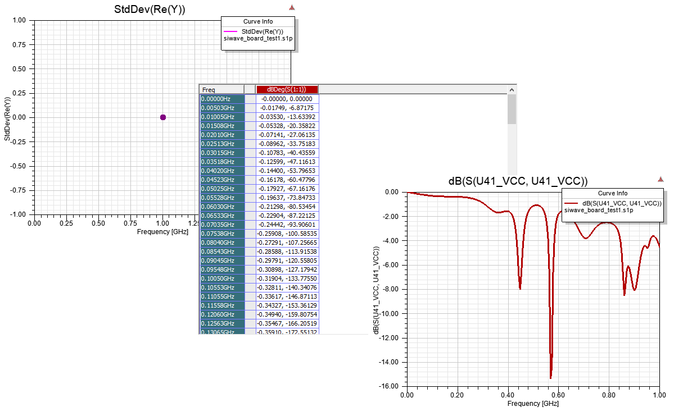Click the Frequency [GHz] label under dB(S) plot
This screenshot has height=416, width=674.
point(533,404)
